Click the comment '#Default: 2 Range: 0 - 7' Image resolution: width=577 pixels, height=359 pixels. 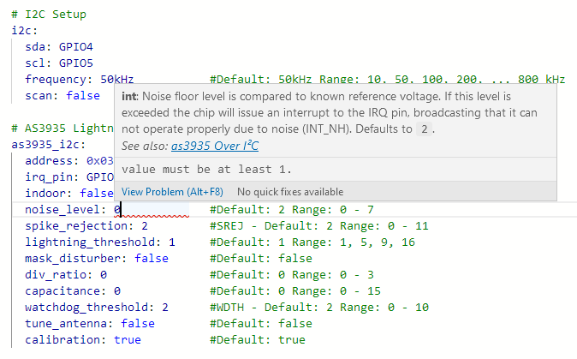tap(292, 210)
